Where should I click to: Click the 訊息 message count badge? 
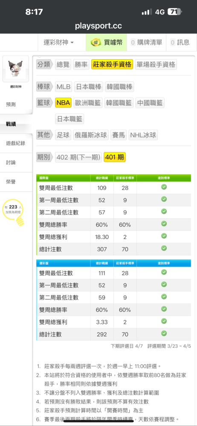(x=173, y=42)
